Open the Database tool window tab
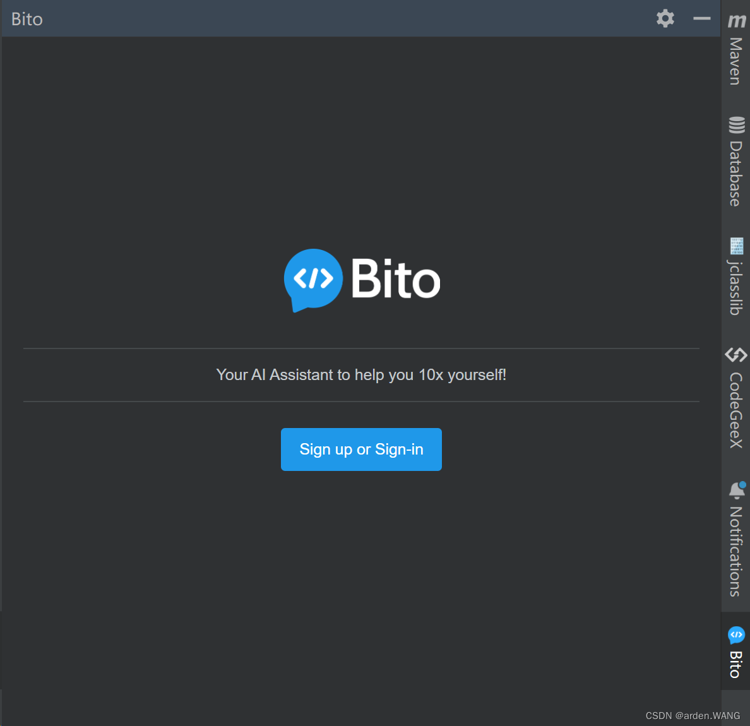750x726 pixels. 735,161
